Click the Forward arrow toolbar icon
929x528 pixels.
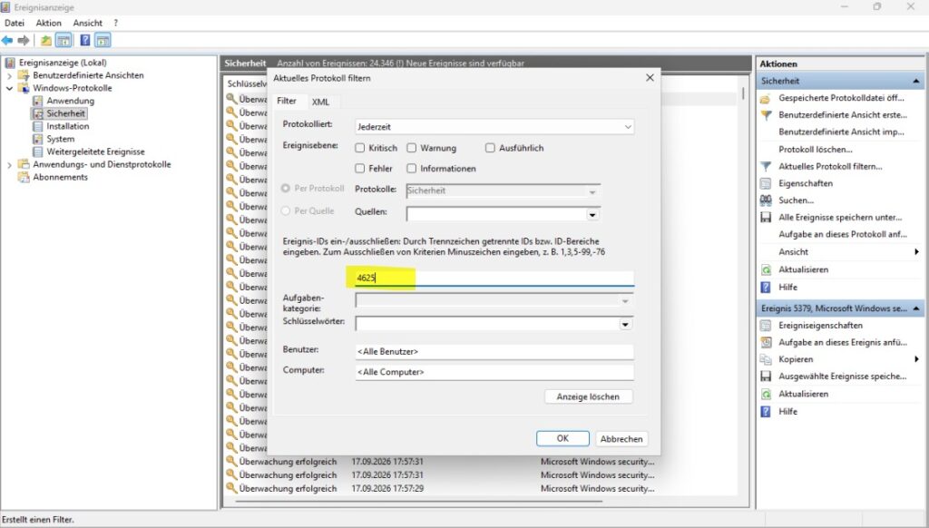coord(23,40)
